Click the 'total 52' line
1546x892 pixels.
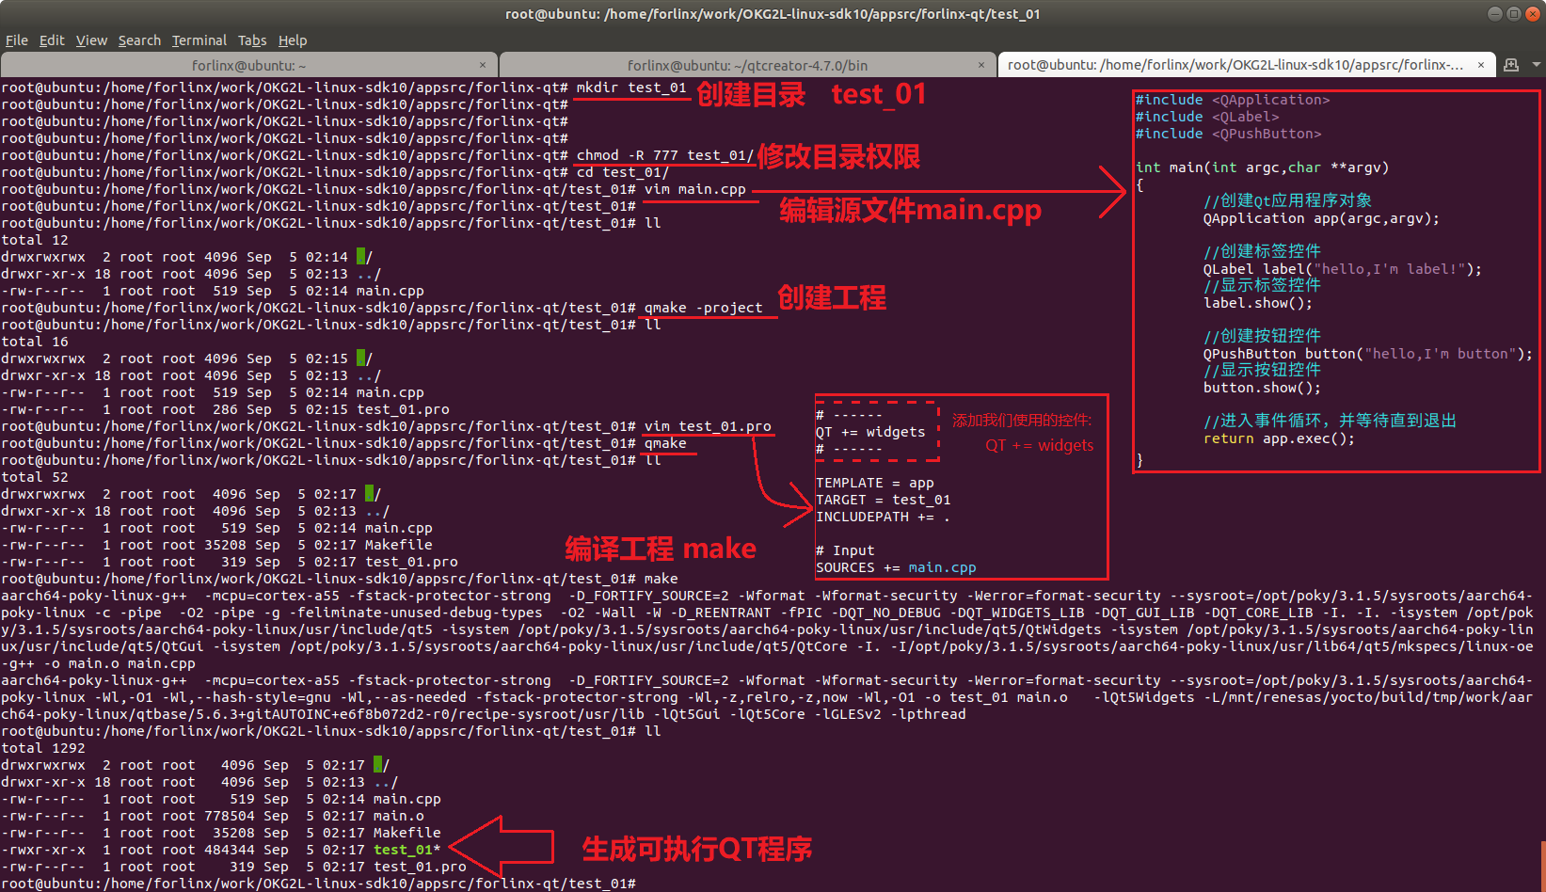(x=35, y=477)
